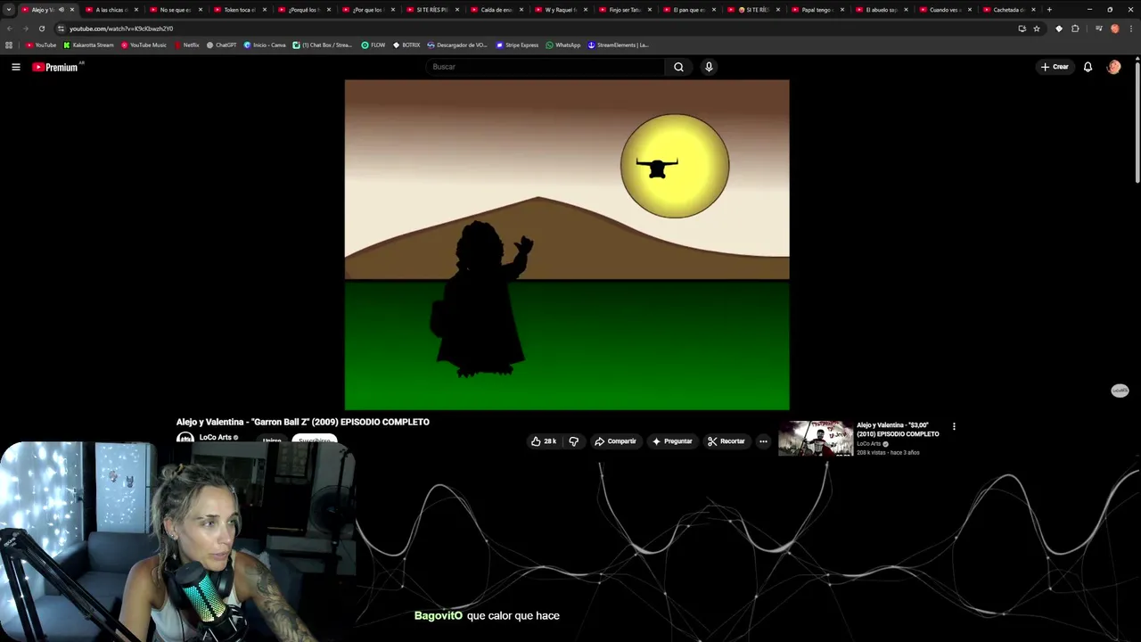
Task: Close the 'Cachetada' tab
Action: [x=1034, y=10]
